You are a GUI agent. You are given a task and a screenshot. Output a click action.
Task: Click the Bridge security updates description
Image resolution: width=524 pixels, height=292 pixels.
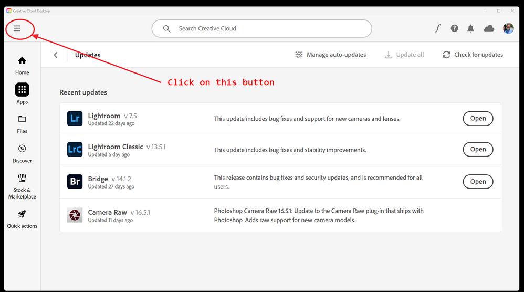[319, 182]
